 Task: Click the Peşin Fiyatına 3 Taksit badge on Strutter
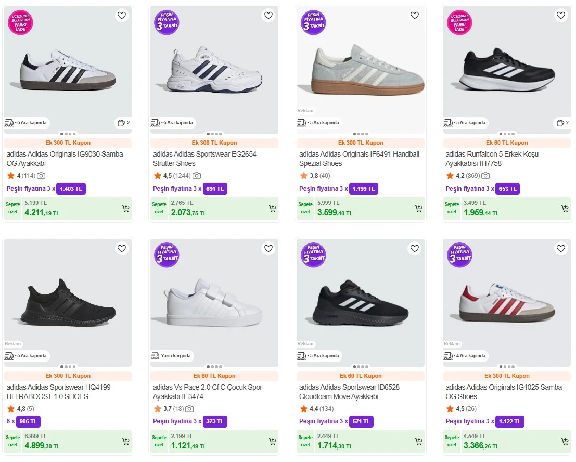167,22
